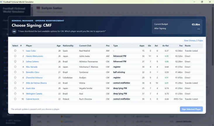Click Sign Selected Player button
Viewport: 214px width, 126px height.
tap(191, 109)
